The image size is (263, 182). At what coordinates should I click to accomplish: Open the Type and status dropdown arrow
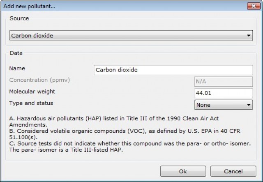[x=249, y=105]
